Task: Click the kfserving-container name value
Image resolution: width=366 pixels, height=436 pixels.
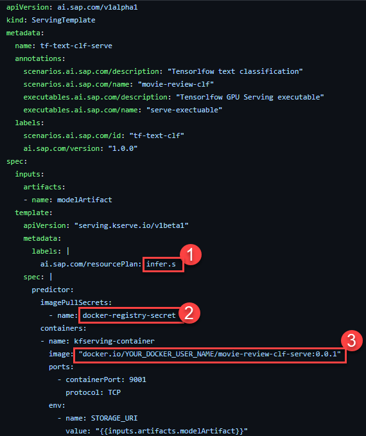Action: (114, 341)
